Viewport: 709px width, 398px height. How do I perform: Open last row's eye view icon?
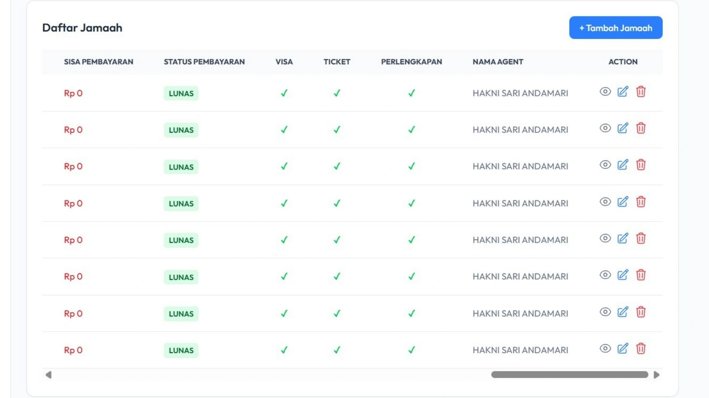click(x=605, y=349)
